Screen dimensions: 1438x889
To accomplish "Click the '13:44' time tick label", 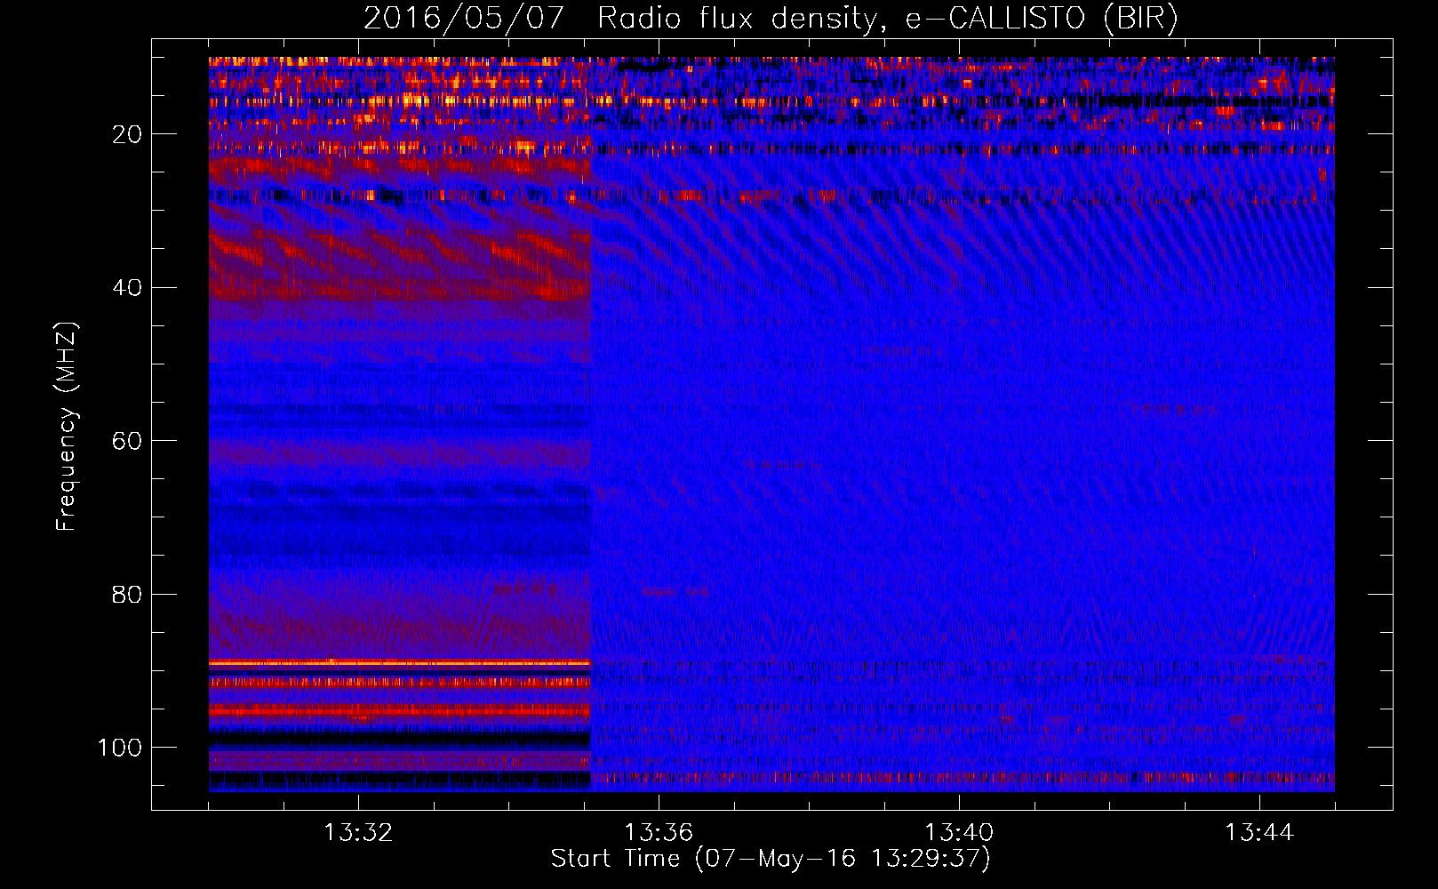I will (x=1259, y=832).
